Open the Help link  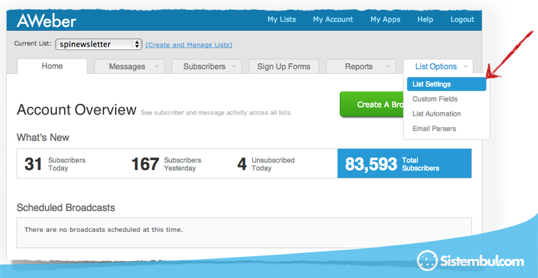[x=425, y=20]
